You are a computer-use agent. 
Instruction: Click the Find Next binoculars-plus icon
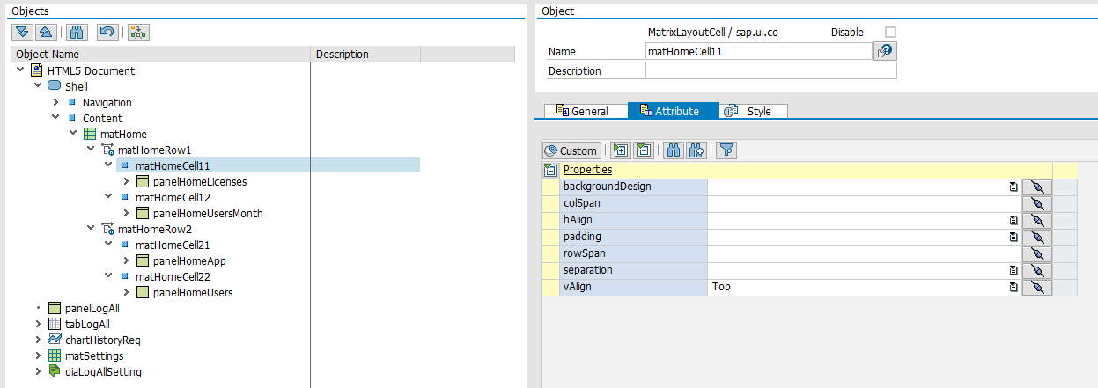coord(696,150)
